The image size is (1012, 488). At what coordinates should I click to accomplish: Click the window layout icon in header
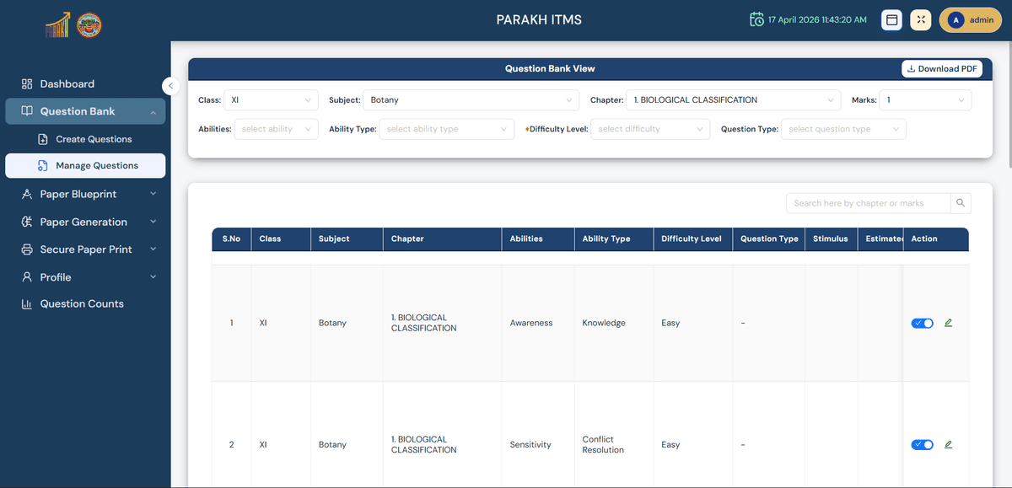pos(891,19)
